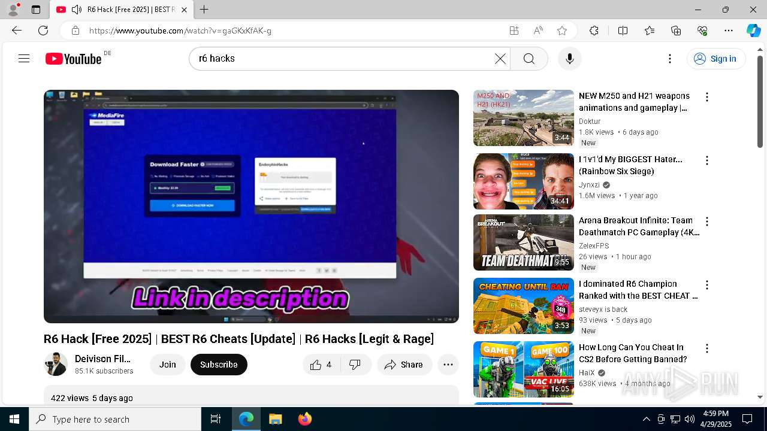
Task: Open the Copilot sidebar icon
Action: [x=753, y=31]
